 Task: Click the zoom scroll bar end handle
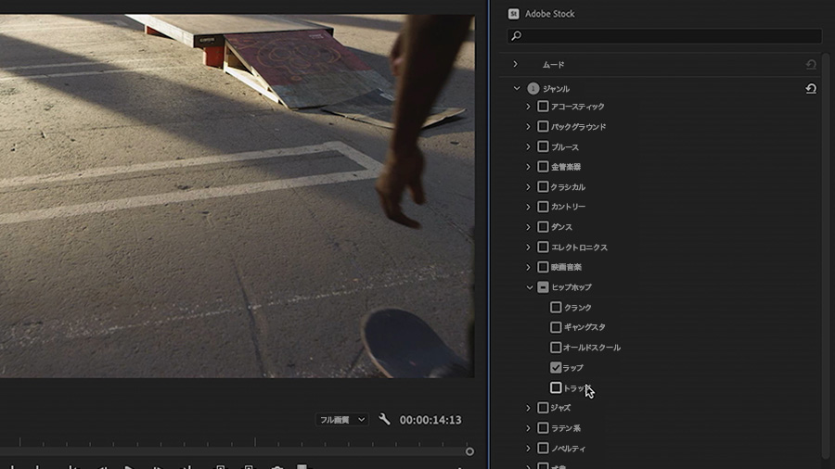pos(469,451)
